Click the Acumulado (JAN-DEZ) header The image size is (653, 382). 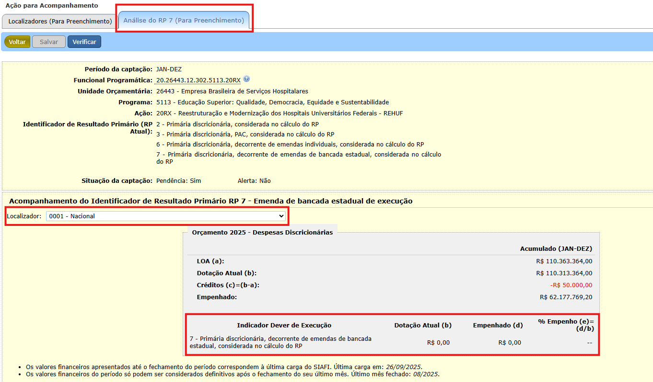click(x=556, y=249)
